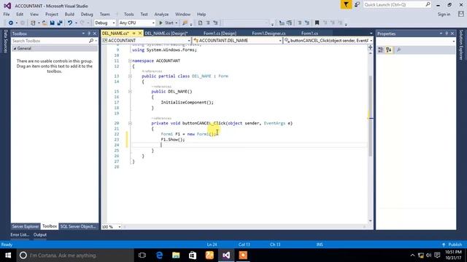Click the comment-out lines toolbar icon
The width and height of the screenshot is (467, 262).
300,23
